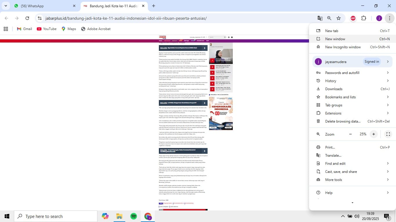Decrease zoom level with minus button
396x222 pixels.
(x=350, y=134)
